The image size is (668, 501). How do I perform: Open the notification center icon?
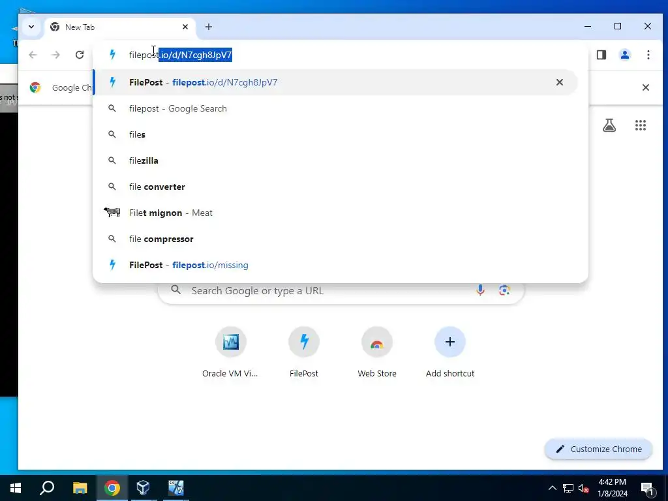pos(646,488)
